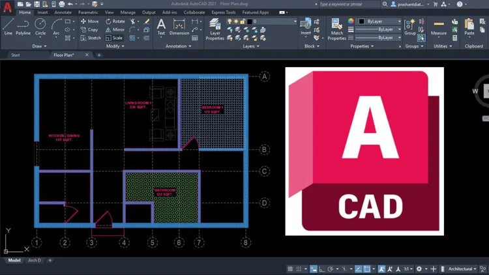Click the Quick Calculator icon
The height and width of the screenshot is (275, 489).
455,38
